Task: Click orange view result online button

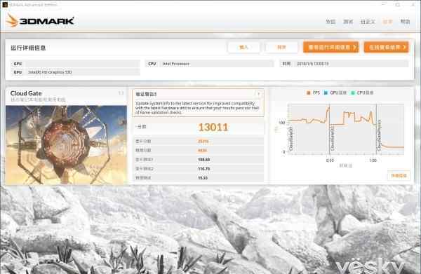Action: click(x=387, y=47)
